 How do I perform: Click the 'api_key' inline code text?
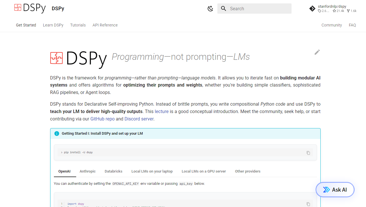point(186,184)
